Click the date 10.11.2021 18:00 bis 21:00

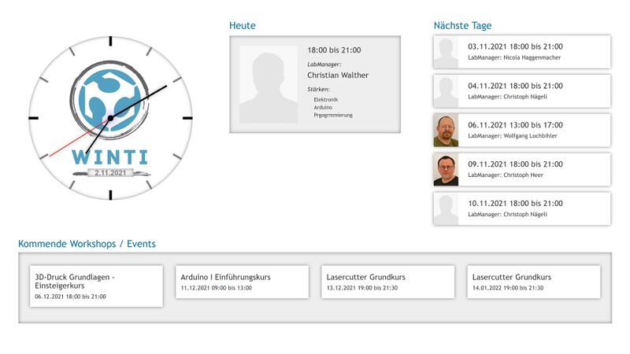click(515, 203)
